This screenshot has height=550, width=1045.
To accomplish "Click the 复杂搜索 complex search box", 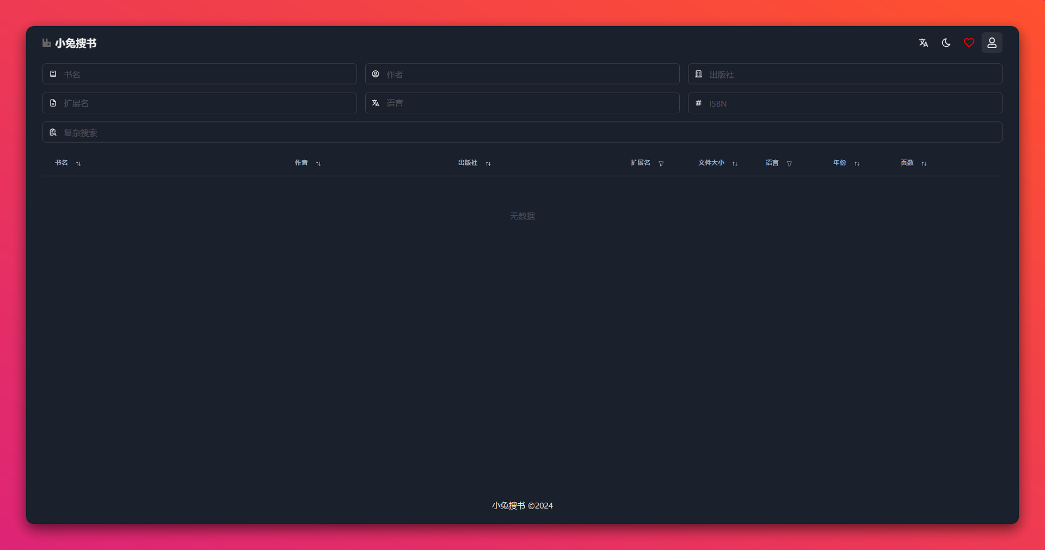I will pos(528,132).
